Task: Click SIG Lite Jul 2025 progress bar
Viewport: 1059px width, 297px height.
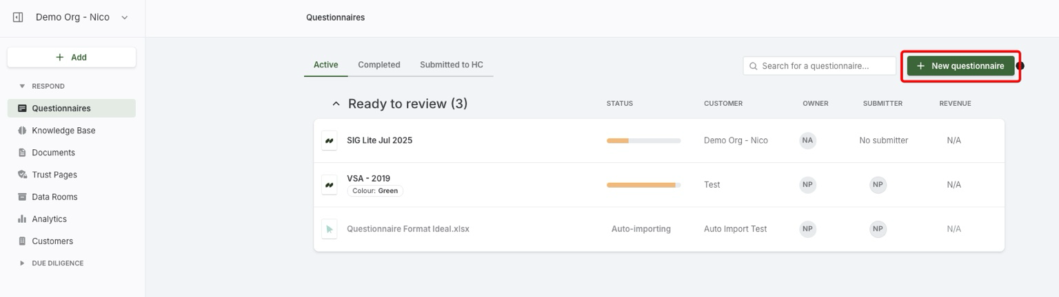Action: click(643, 140)
